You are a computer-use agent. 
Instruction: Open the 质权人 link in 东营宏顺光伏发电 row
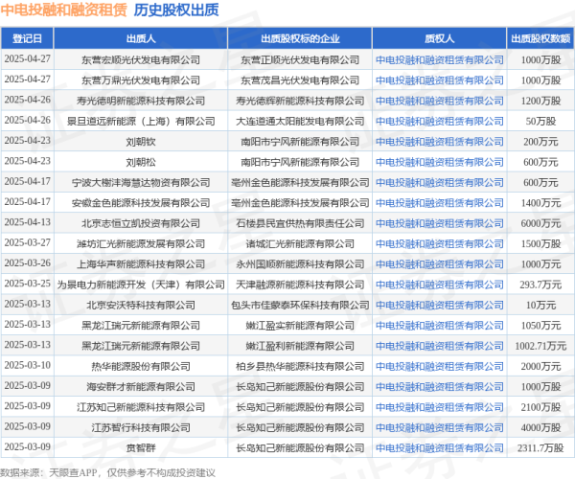(439, 58)
